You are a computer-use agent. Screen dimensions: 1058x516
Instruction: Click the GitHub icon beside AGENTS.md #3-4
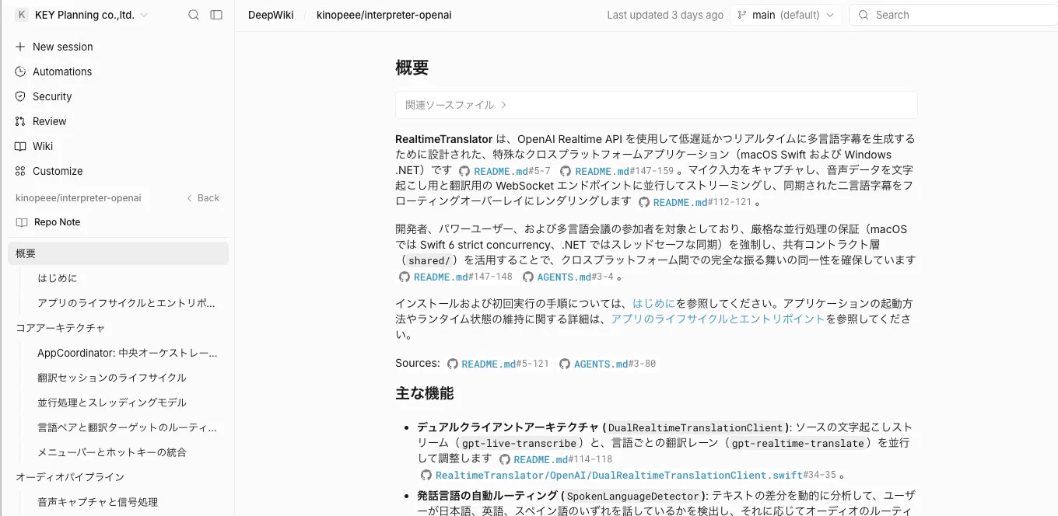click(x=527, y=277)
